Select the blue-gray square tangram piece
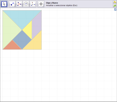Viewport: 117px width, 102px height. tap(22, 40)
